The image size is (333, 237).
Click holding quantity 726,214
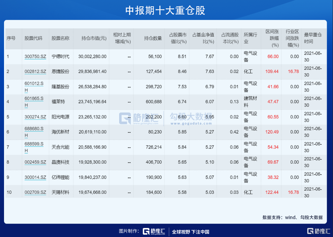click(x=154, y=147)
